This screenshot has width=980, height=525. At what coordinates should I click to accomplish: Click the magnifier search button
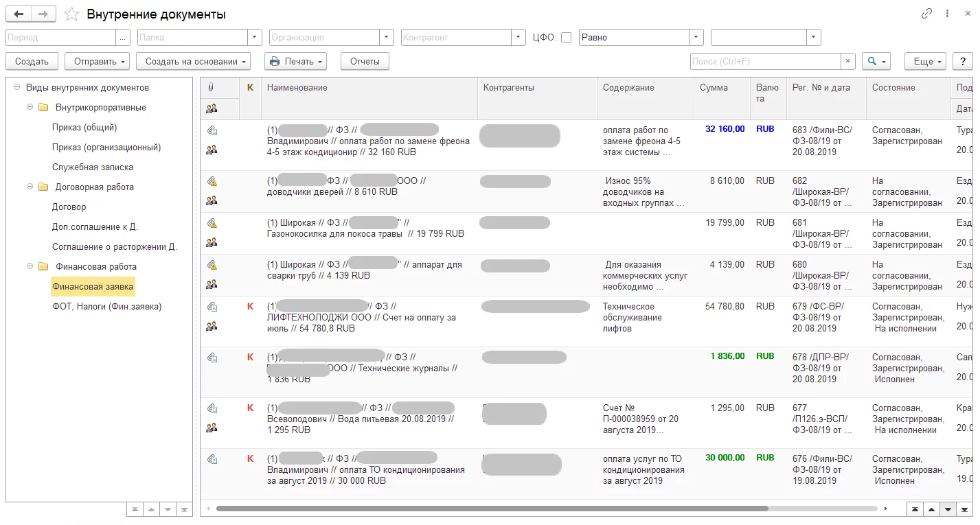876,61
